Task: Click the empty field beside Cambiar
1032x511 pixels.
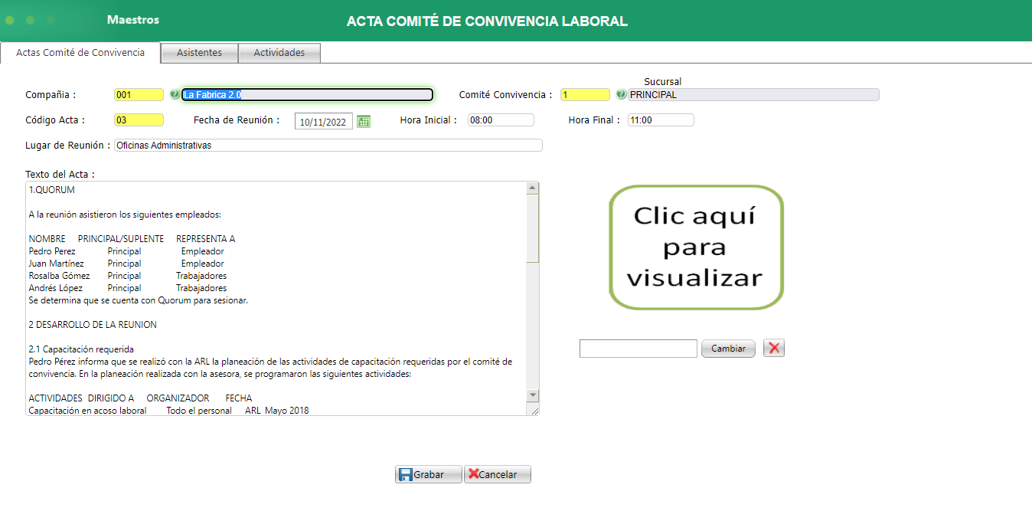Action: pyautogui.click(x=638, y=348)
